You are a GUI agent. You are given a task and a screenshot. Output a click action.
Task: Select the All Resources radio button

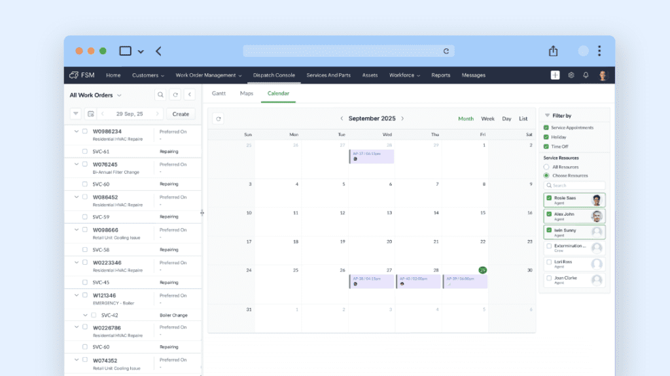click(x=546, y=167)
